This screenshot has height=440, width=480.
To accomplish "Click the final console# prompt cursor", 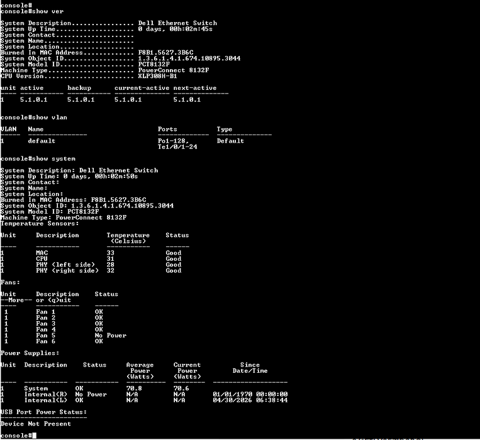I will [x=34, y=436].
